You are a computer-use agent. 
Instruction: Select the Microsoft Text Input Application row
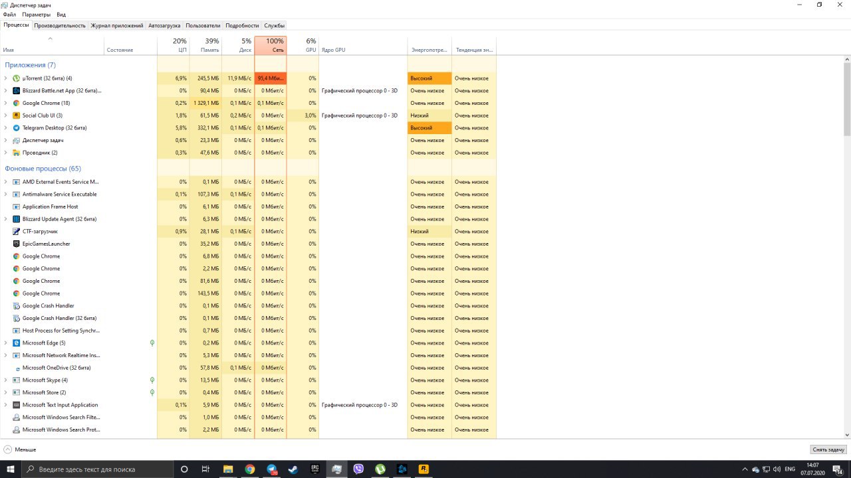click(x=248, y=405)
